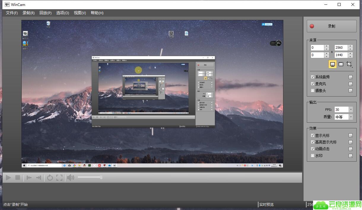362x210 pixels.
Task: Toggle loop playback icon
Action: pyautogui.click(x=50, y=178)
